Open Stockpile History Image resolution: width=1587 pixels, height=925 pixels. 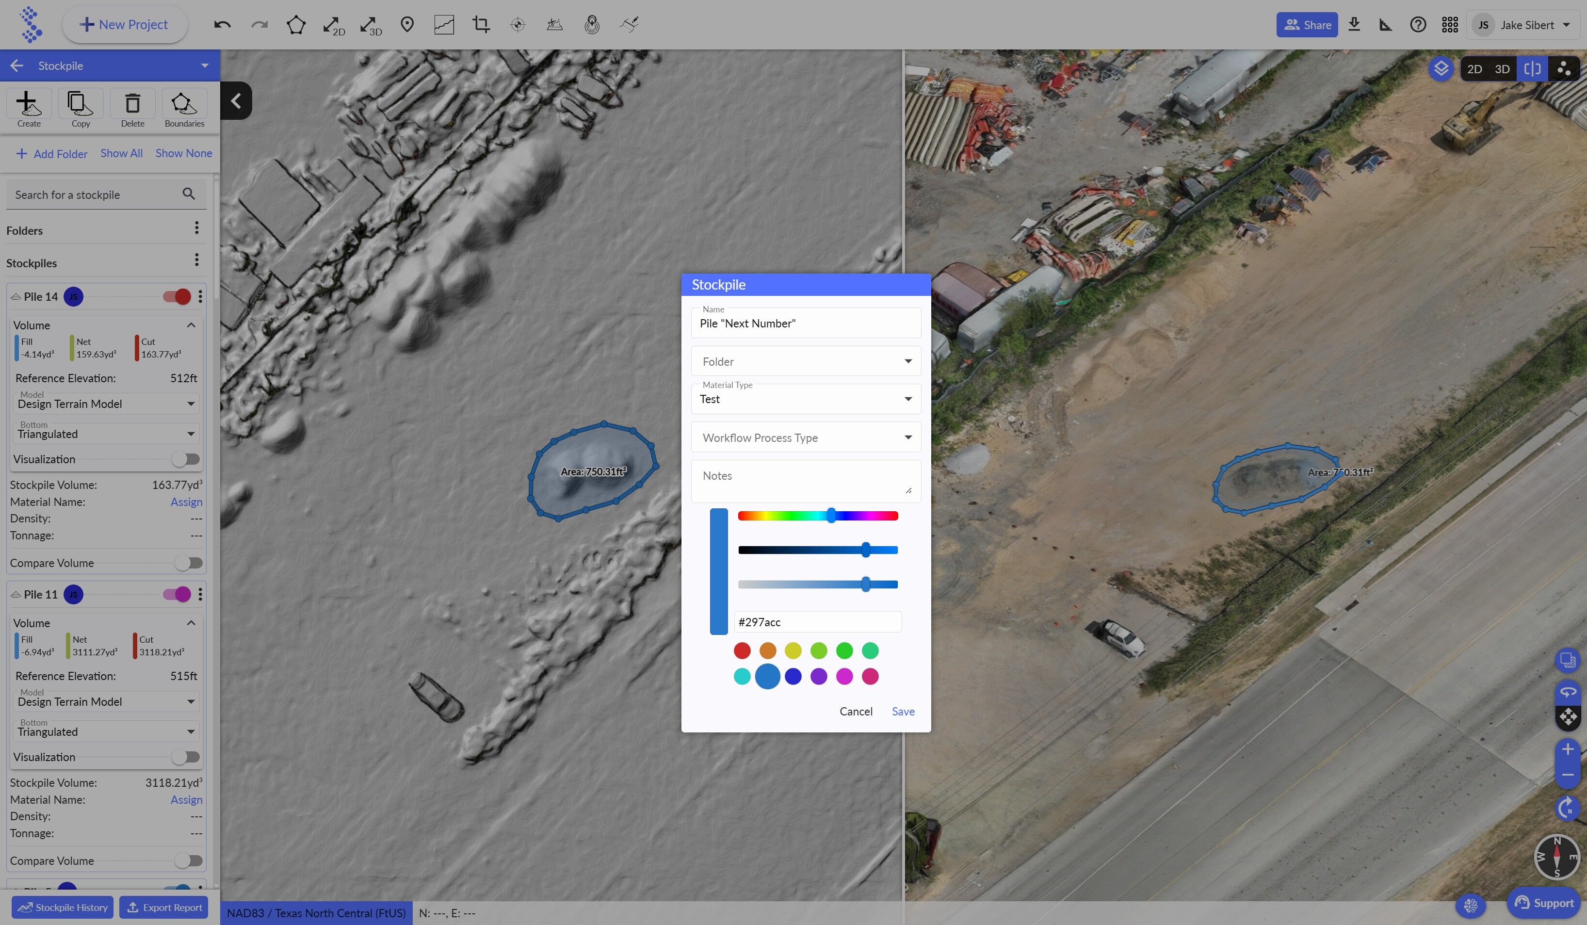(x=63, y=908)
